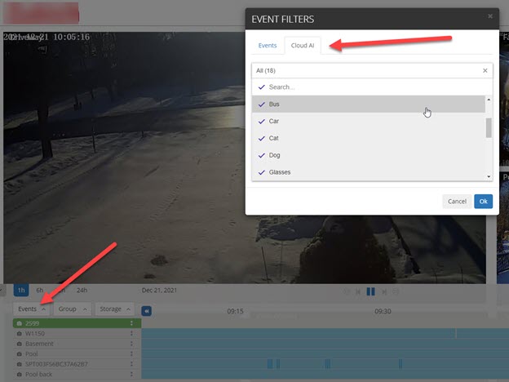The width and height of the screenshot is (509, 382).
Task: Cancel the event filters dialog
Action: [x=457, y=202]
